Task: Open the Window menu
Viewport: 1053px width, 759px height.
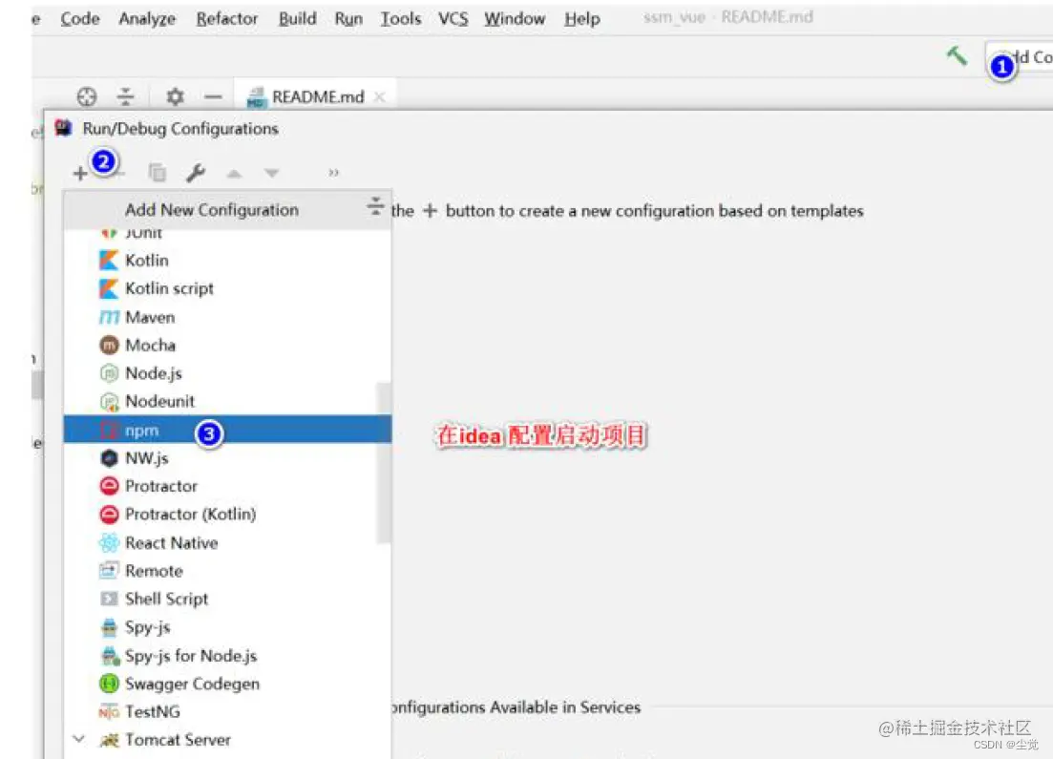Action: click(x=515, y=19)
